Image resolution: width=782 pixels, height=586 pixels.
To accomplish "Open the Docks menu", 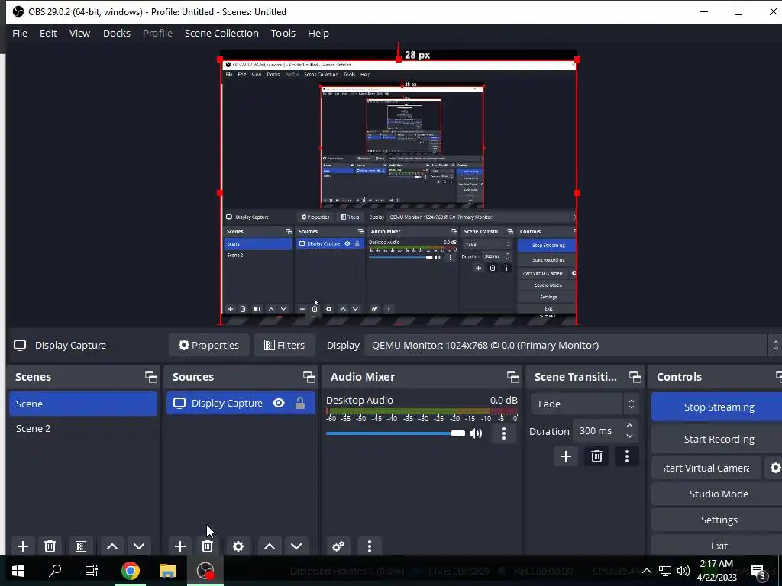I will coord(117,33).
